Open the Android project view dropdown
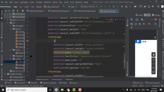Viewport: 164px width, 92px height. [x=7, y=11]
